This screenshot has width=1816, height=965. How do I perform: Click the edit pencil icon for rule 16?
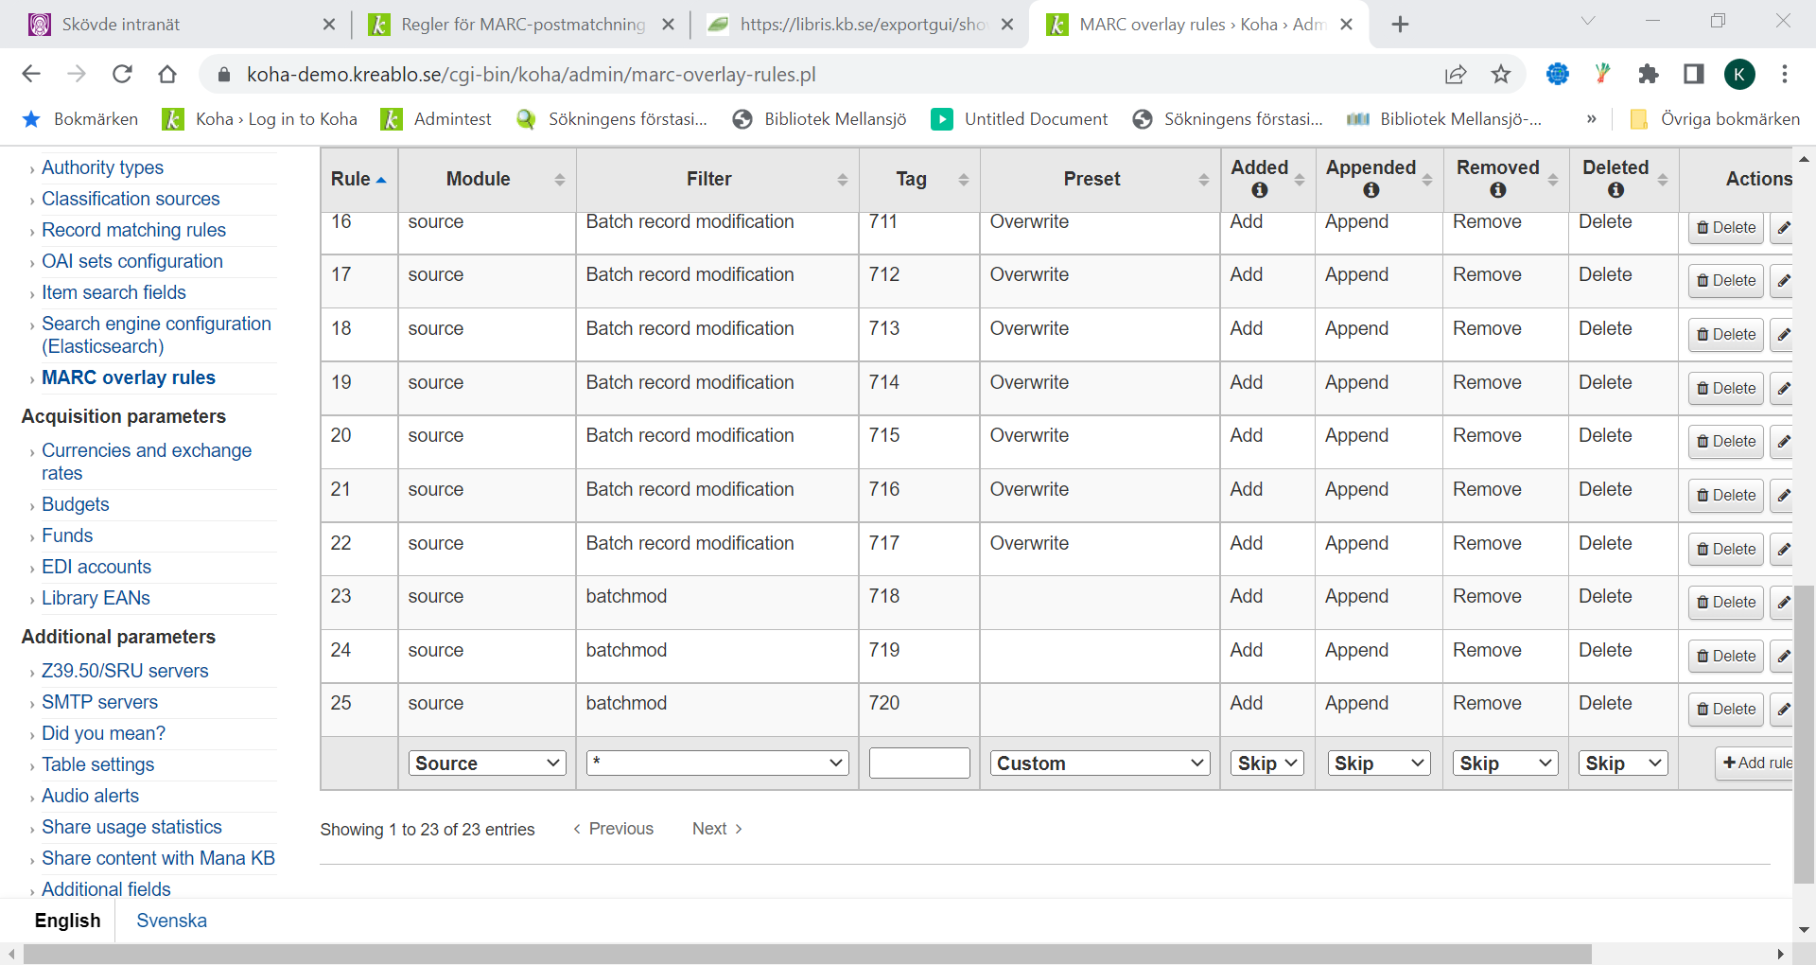coord(1783,228)
